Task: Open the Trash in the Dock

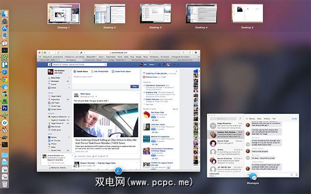Action: point(4,184)
